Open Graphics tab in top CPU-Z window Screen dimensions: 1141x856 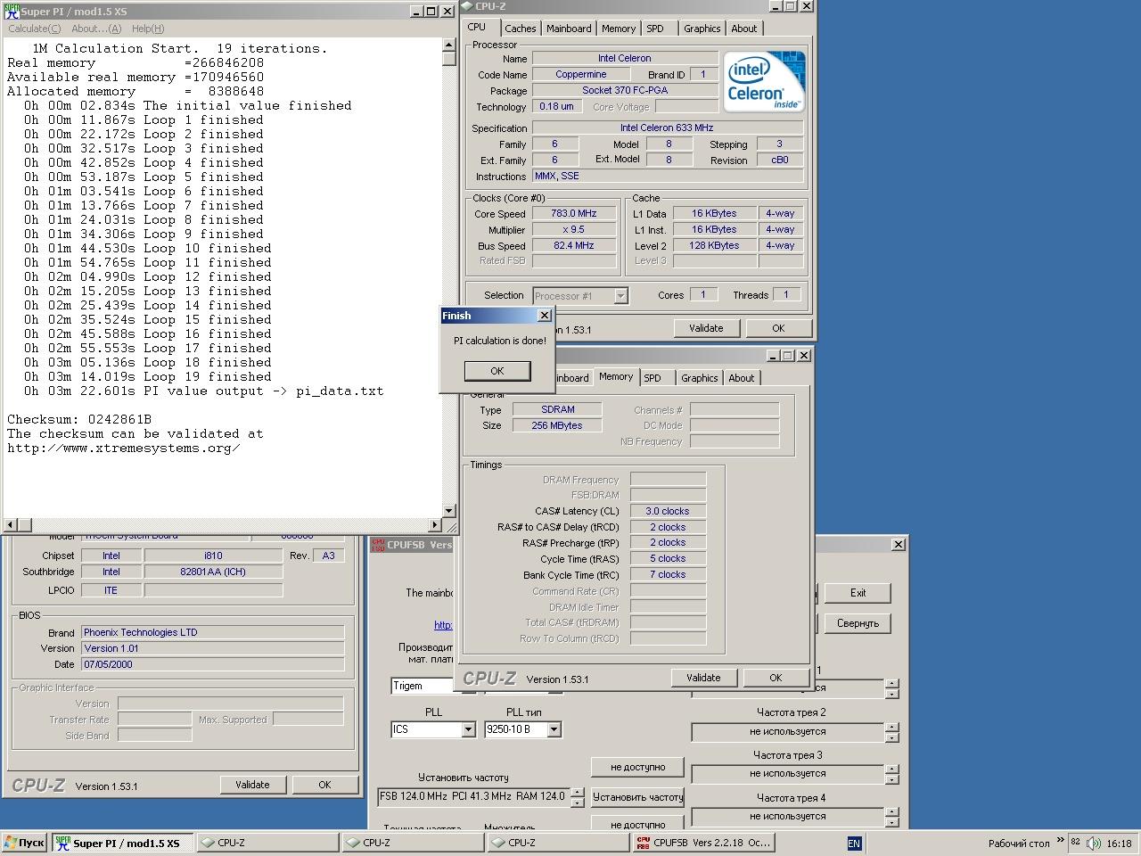tap(702, 29)
